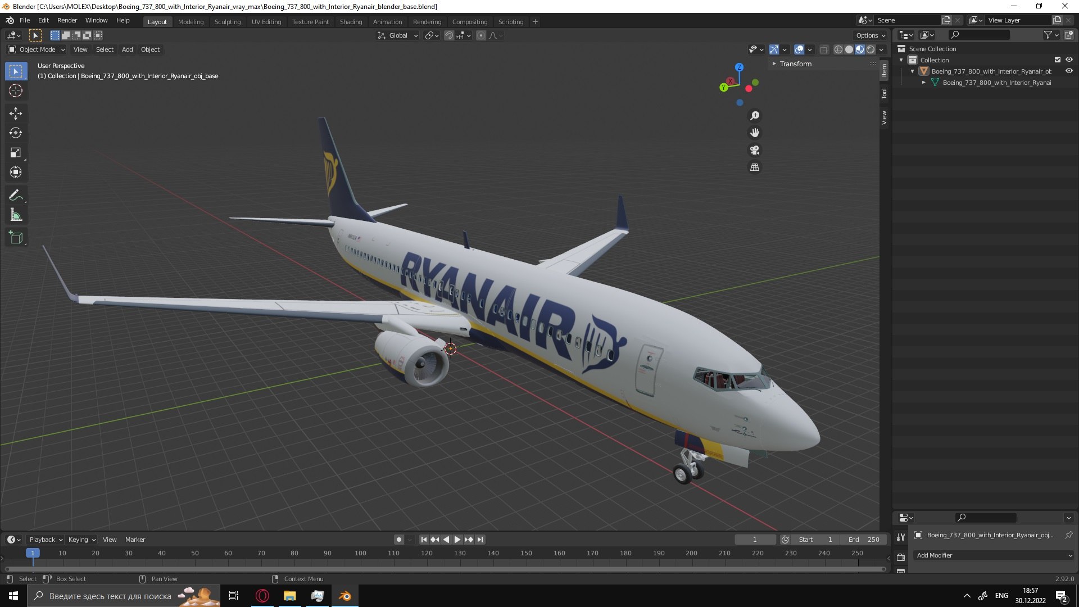Screen dimensions: 1079x607
Task: Click the Blender taskbar icon
Action: coord(345,596)
